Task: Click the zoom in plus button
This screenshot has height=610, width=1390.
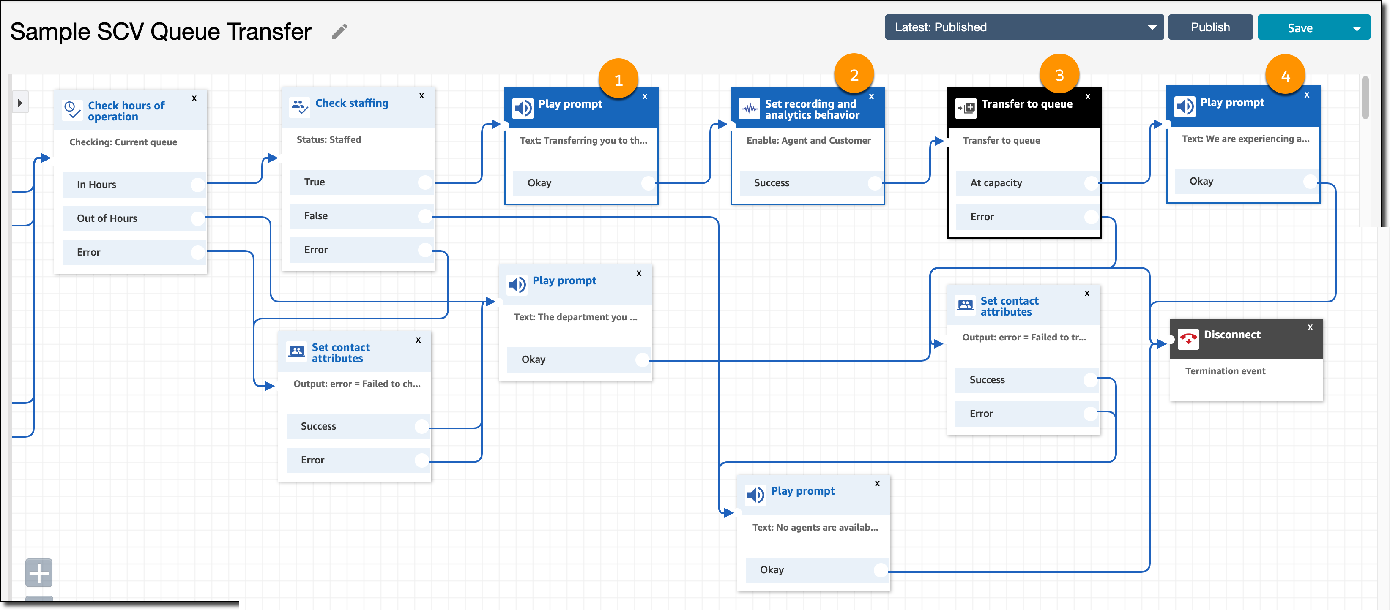Action: coord(39,573)
